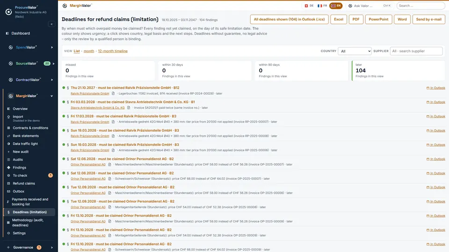
Task: Open Fri 03.03.2028 Stavra finding title
Action: click(132, 102)
